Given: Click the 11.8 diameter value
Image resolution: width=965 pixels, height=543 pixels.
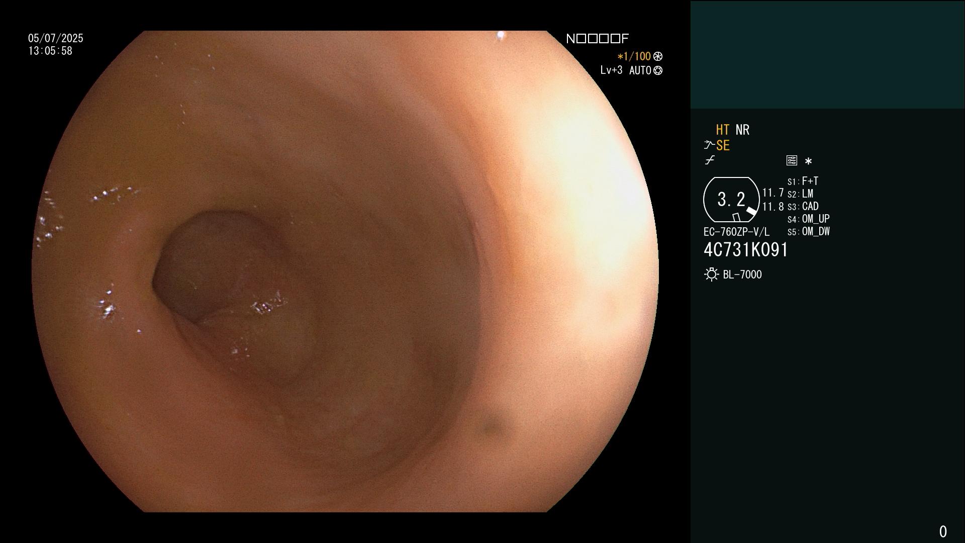Looking at the screenshot, I should [773, 207].
